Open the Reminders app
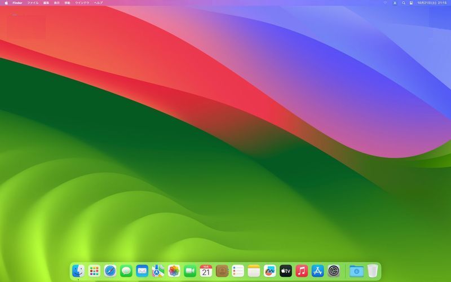 [238, 271]
